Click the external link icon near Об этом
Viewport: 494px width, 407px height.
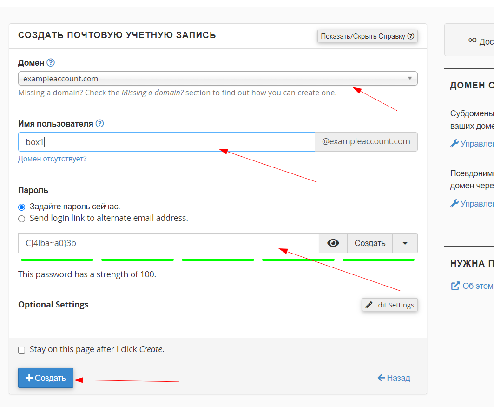[x=455, y=286]
